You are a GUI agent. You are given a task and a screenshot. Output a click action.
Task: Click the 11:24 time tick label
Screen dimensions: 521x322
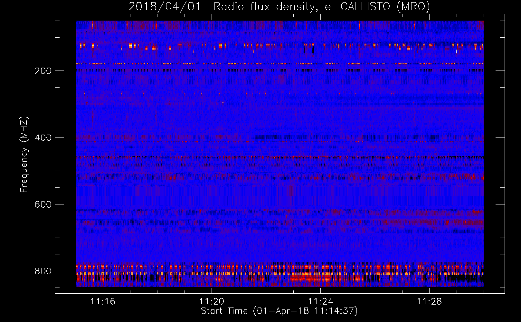point(320,302)
